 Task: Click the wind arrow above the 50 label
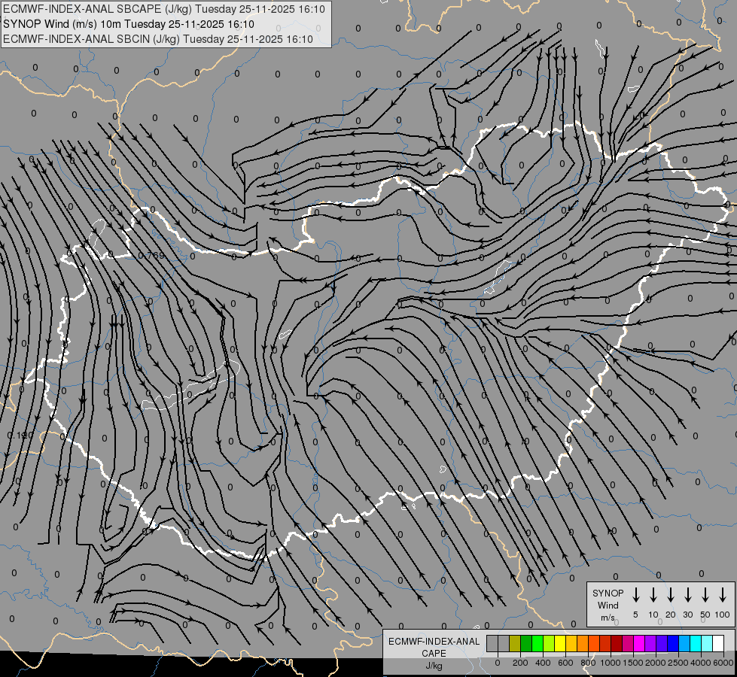705,594
